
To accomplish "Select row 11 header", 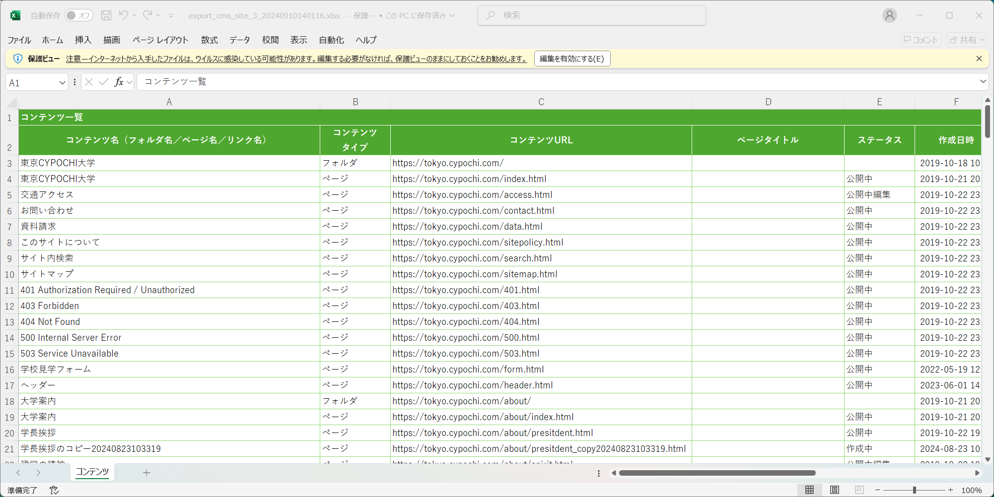I will 9,290.
